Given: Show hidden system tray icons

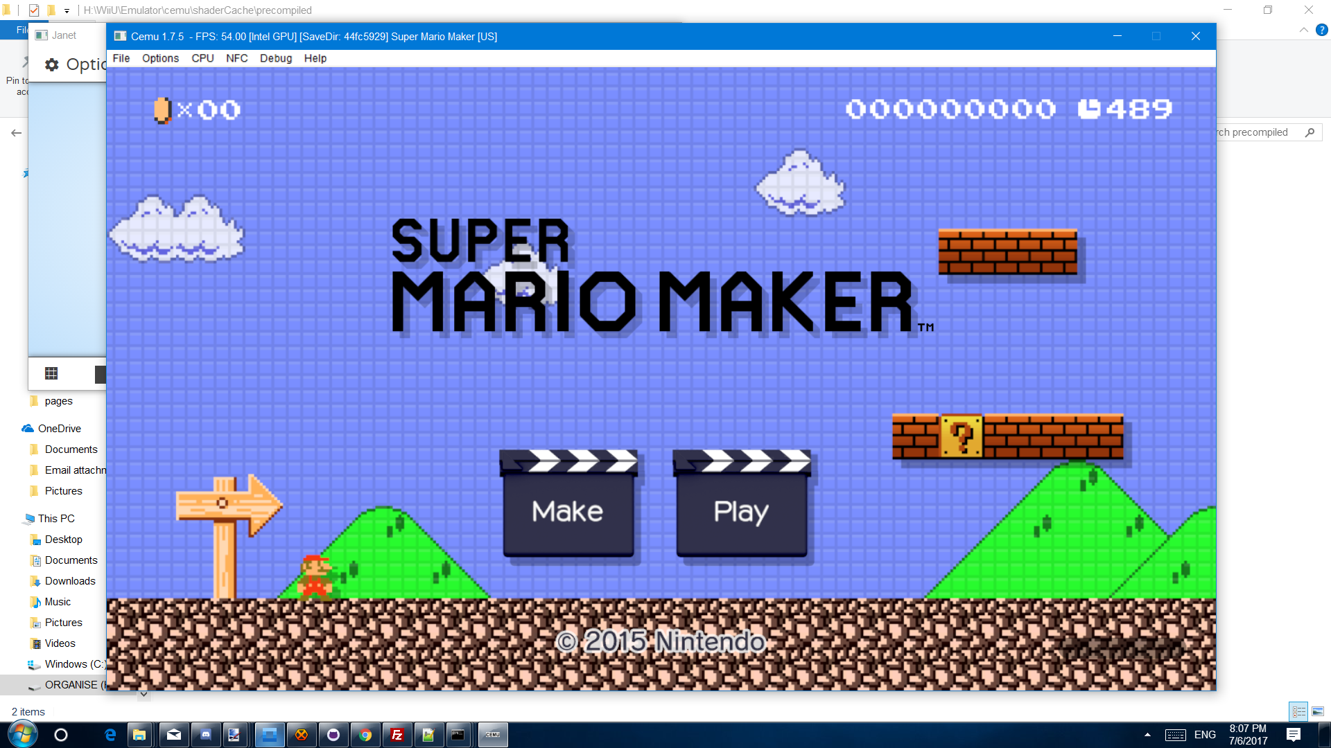Looking at the screenshot, I should [1147, 735].
